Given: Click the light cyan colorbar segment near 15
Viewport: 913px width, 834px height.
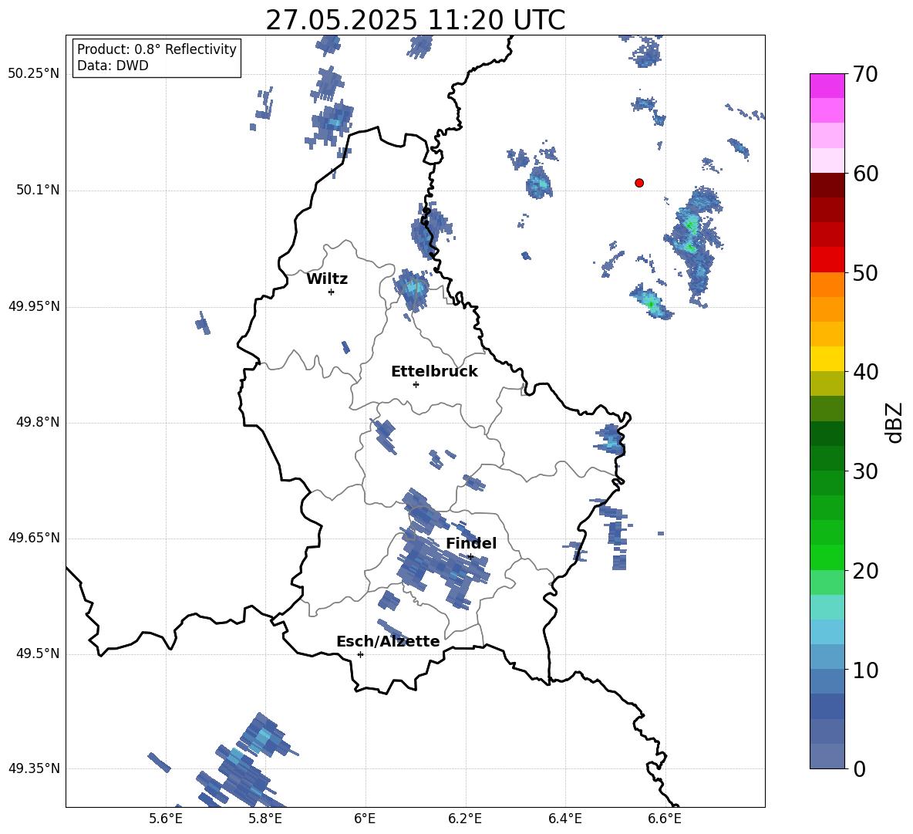Looking at the screenshot, I should (x=827, y=607).
